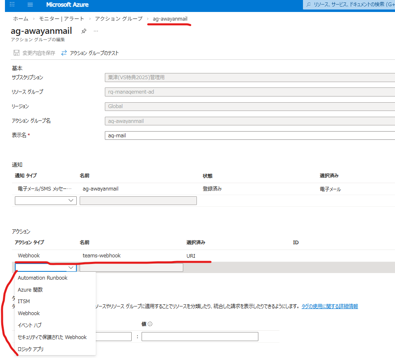Screen dimensions: 395x358
Task: Open the Azure apps grid icon
Action: tap(12, 5)
